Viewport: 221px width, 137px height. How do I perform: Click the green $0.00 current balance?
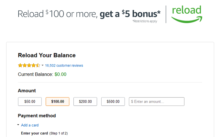pyautogui.click(x=61, y=74)
